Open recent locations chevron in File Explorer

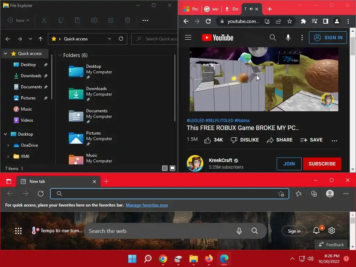click(31, 39)
